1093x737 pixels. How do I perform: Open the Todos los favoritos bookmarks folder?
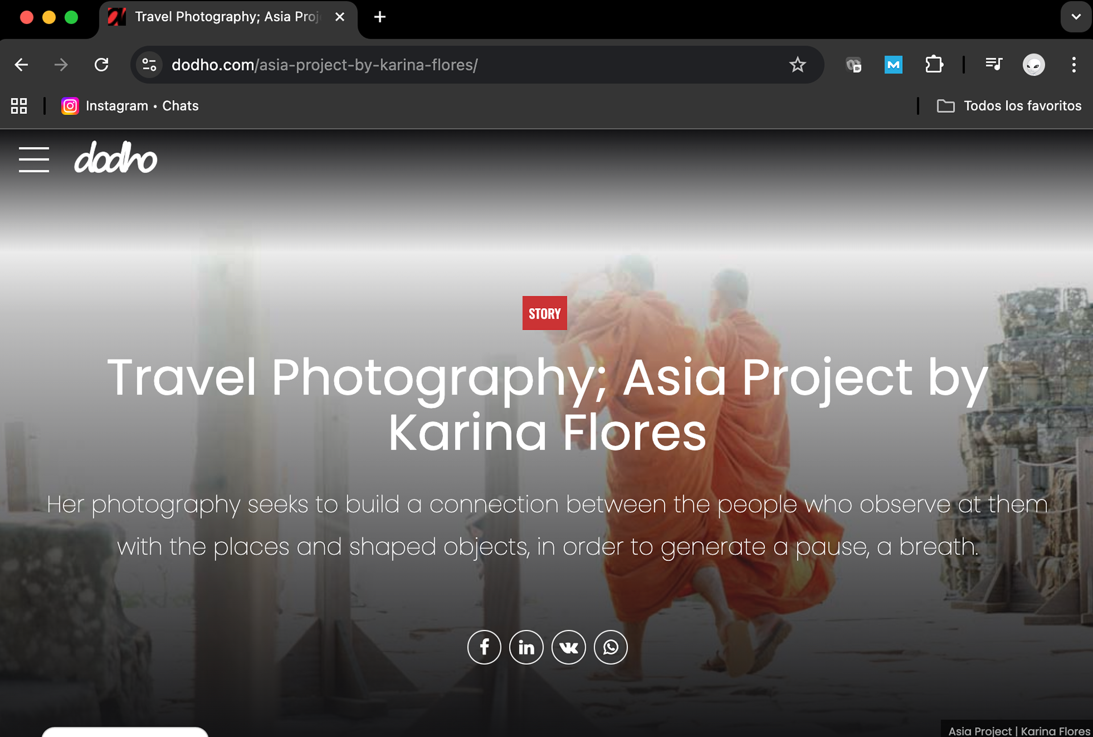(1009, 106)
